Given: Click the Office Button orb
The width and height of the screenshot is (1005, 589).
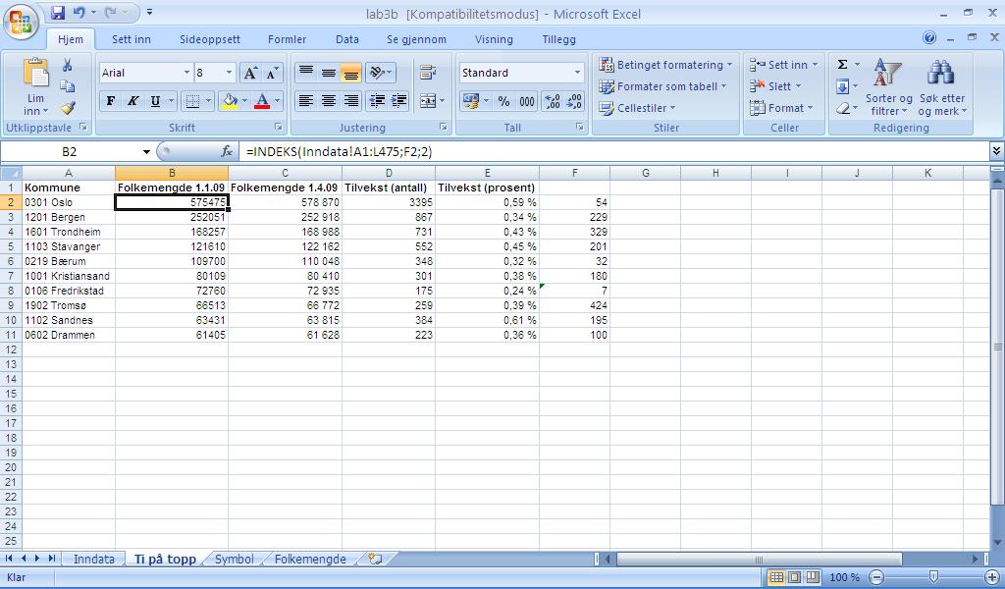Looking at the screenshot, I should 21,22.
